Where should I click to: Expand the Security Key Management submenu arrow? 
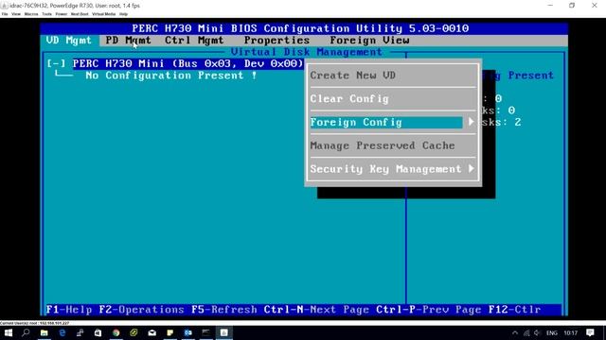tap(471, 169)
